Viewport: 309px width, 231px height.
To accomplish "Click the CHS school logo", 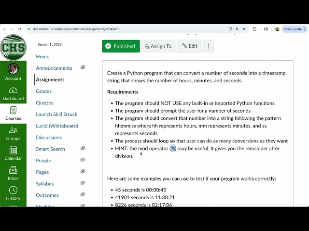I will [x=13, y=48].
